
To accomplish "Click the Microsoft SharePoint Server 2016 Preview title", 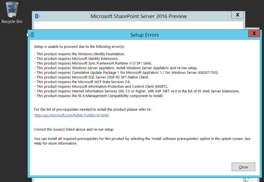I will pyautogui.click(x=138, y=16).
